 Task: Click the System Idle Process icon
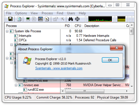[x=11, y=31]
